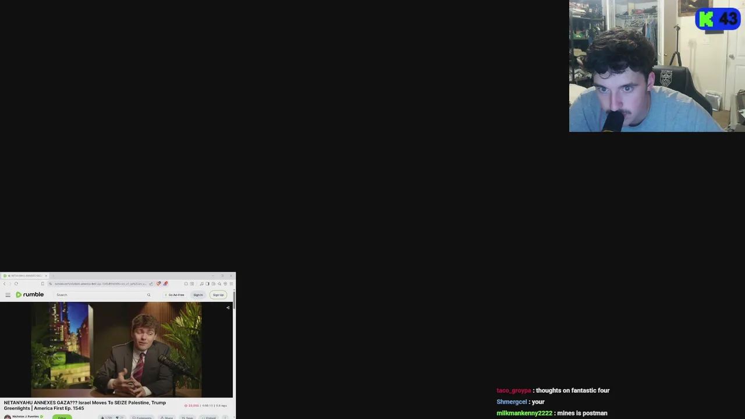
Task: Open the Rumble hamburger menu
Action: (x=8, y=295)
